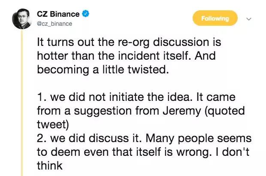Click the blue verified badge
This screenshot has height=176, width=266.
click(x=86, y=14)
